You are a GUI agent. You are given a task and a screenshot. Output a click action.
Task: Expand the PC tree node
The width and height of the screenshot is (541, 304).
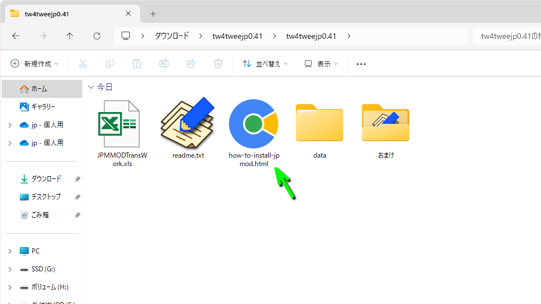pyautogui.click(x=10, y=251)
